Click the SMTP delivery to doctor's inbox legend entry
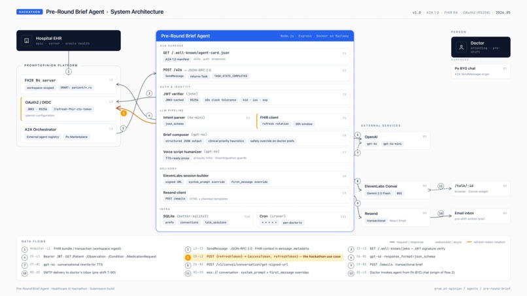This screenshot has height=296, width=527. coord(80,273)
